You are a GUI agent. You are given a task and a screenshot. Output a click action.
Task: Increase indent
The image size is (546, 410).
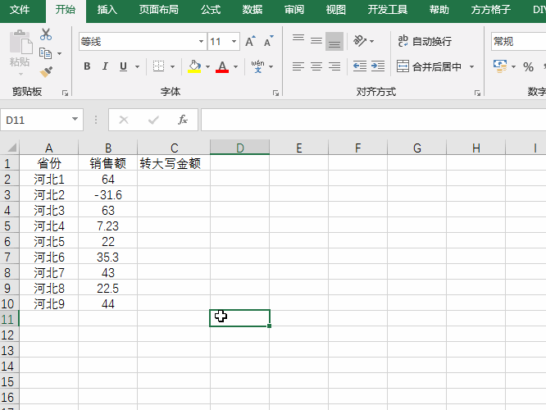tap(378, 66)
